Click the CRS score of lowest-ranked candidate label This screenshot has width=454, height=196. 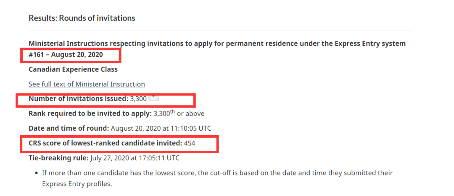106,143
